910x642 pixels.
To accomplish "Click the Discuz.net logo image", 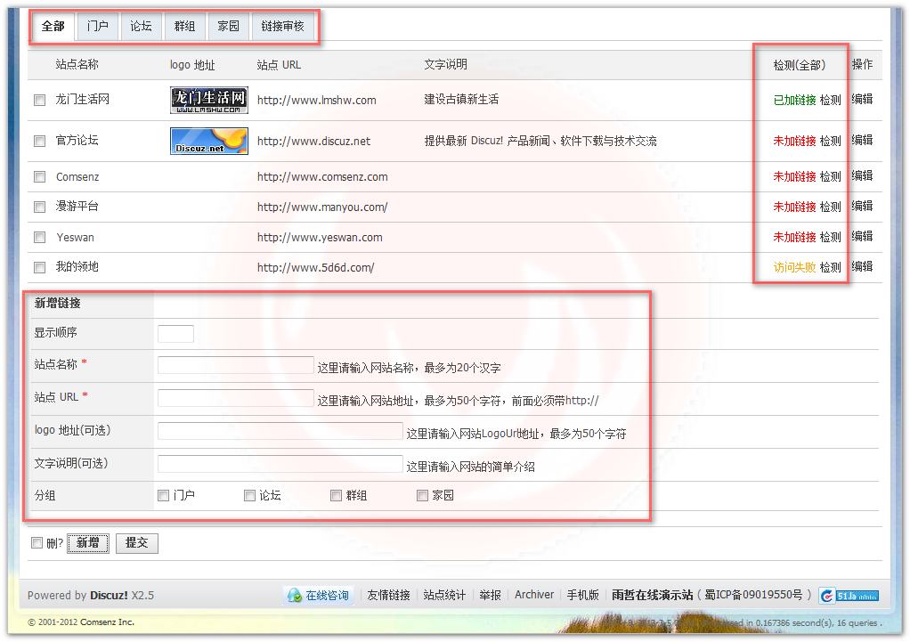I will pyautogui.click(x=209, y=141).
